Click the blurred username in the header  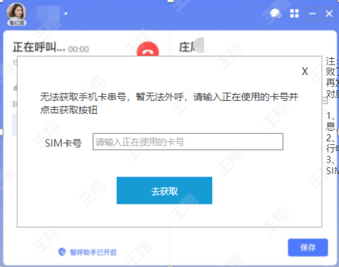[x=48, y=14]
